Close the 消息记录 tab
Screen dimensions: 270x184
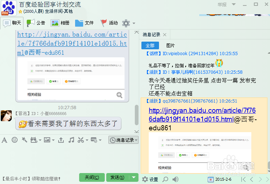pyautogui.click(x=164, y=35)
